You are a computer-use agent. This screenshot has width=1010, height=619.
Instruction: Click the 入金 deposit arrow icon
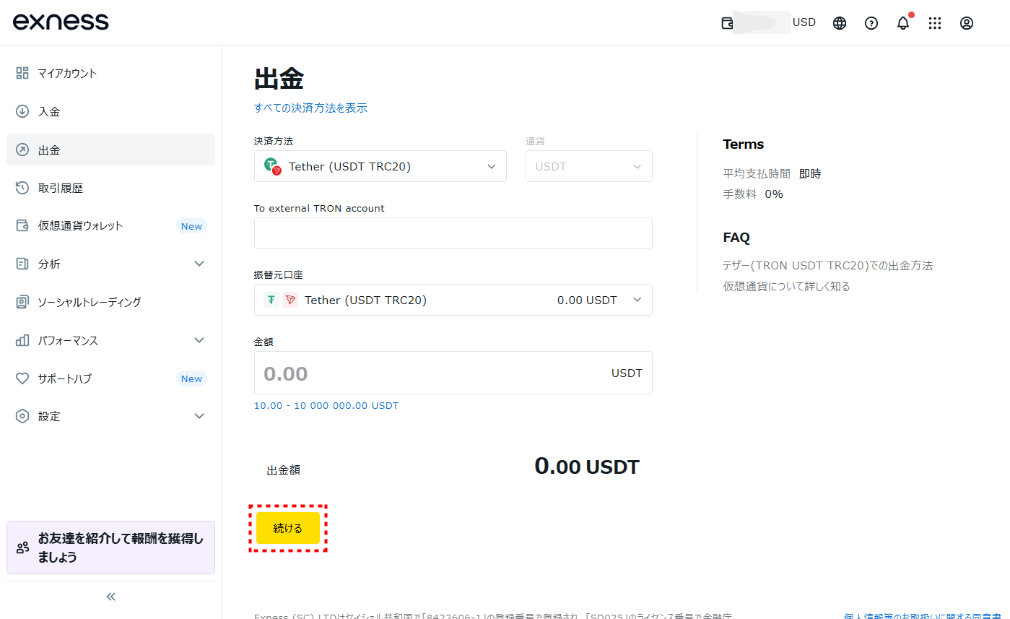click(x=22, y=111)
